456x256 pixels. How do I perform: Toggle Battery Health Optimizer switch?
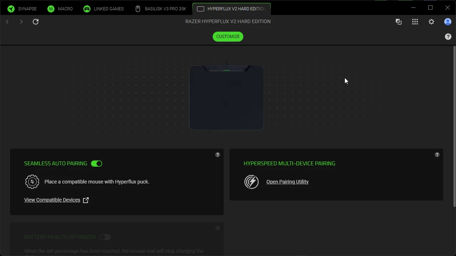105,237
